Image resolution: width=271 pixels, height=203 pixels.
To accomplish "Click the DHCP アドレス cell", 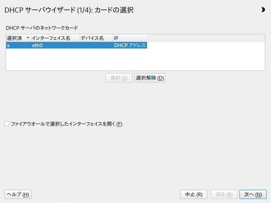I will click(x=130, y=45).
